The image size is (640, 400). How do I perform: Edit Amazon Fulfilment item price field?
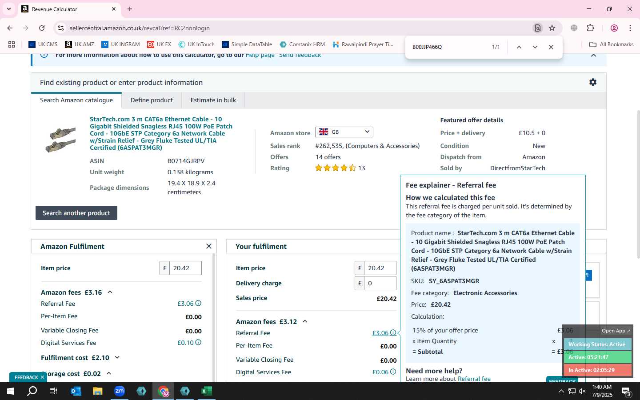(185, 268)
